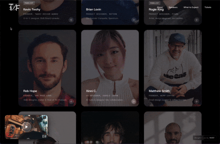Select What to Expect in navigation
220x144 pixels.
click(x=191, y=7)
